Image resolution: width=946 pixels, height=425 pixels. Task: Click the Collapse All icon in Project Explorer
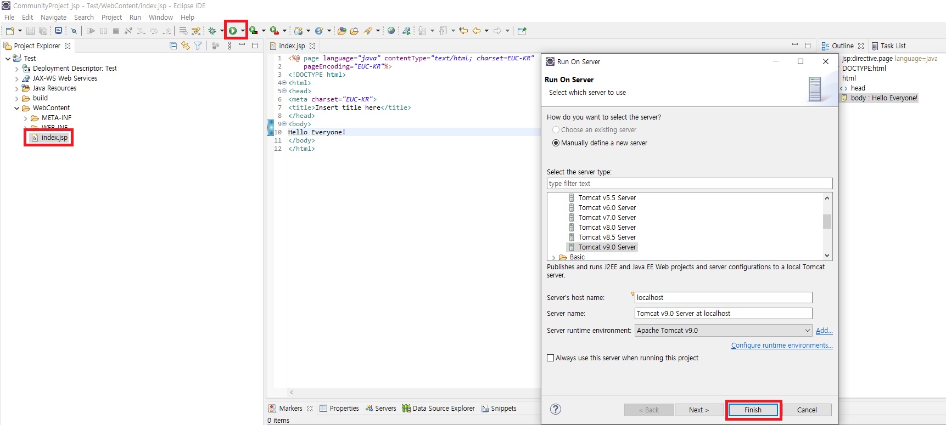(173, 46)
